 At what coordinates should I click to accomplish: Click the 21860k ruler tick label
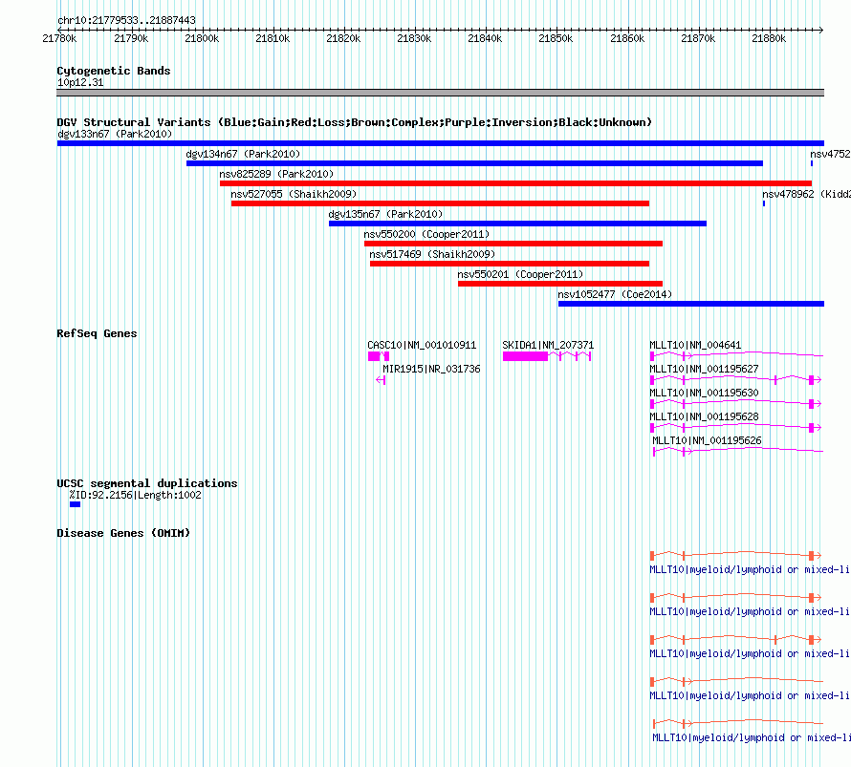click(x=627, y=38)
